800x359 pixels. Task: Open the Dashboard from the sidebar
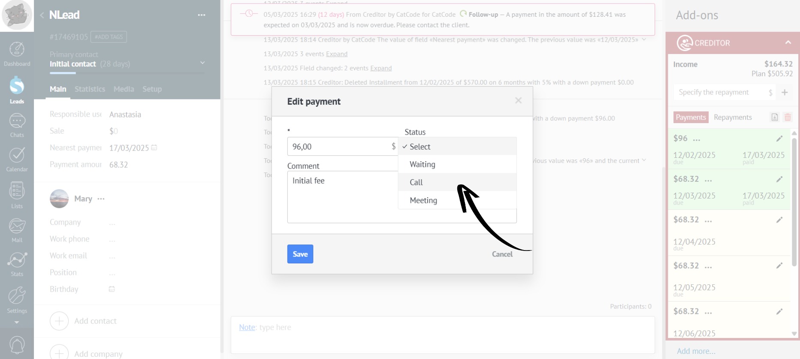(17, 54)
